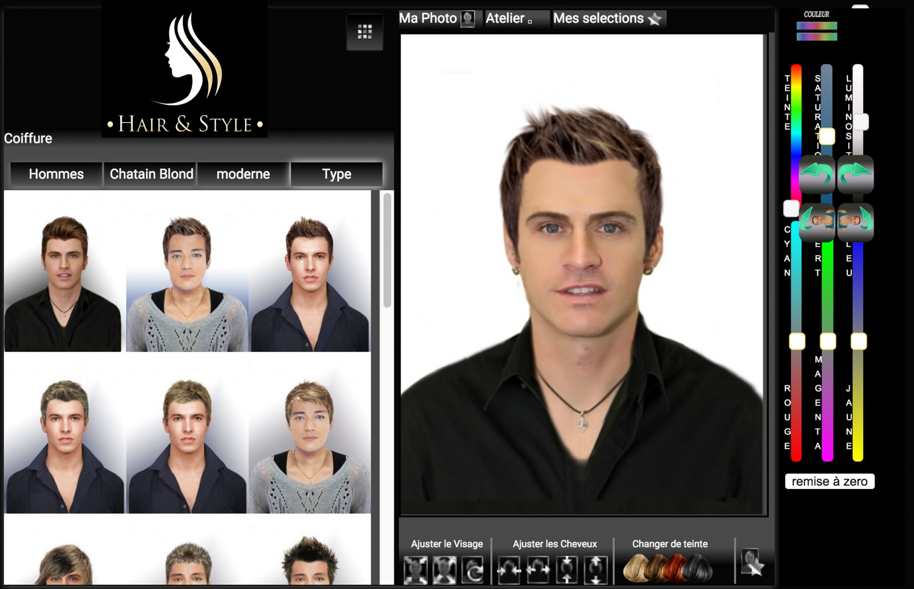Click the Vert-Magenta slider handle
Image resolution: width=914 pixels, height=589 pixels.
tap(828, 341)
